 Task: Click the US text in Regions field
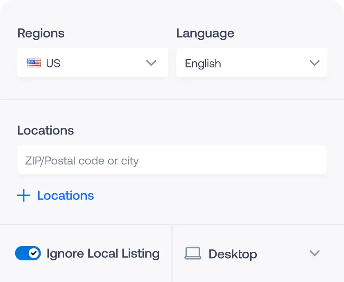point(53,63)
